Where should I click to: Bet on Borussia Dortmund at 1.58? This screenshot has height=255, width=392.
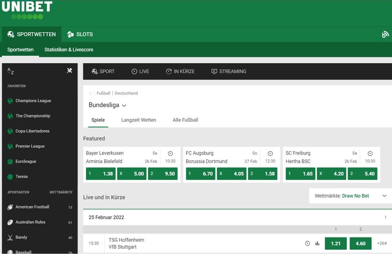point(263,174)
